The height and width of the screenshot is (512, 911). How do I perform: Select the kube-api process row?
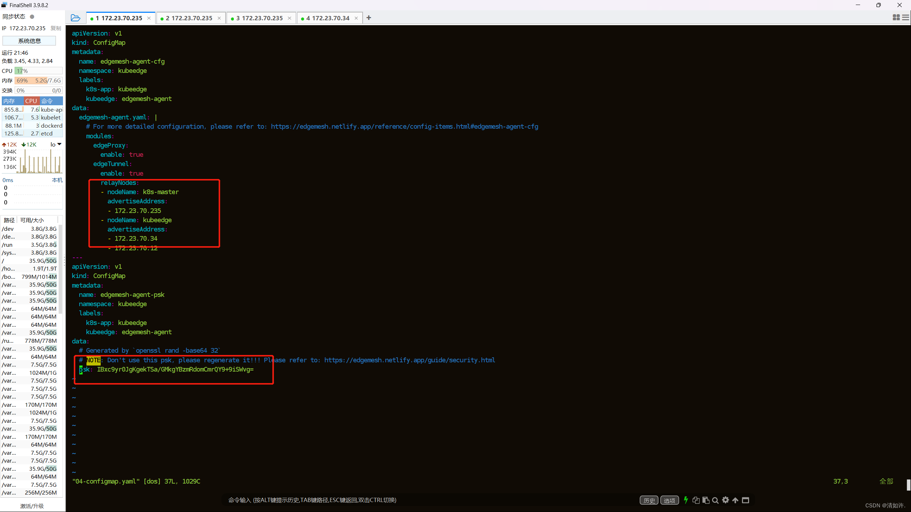tap(32, 110)
